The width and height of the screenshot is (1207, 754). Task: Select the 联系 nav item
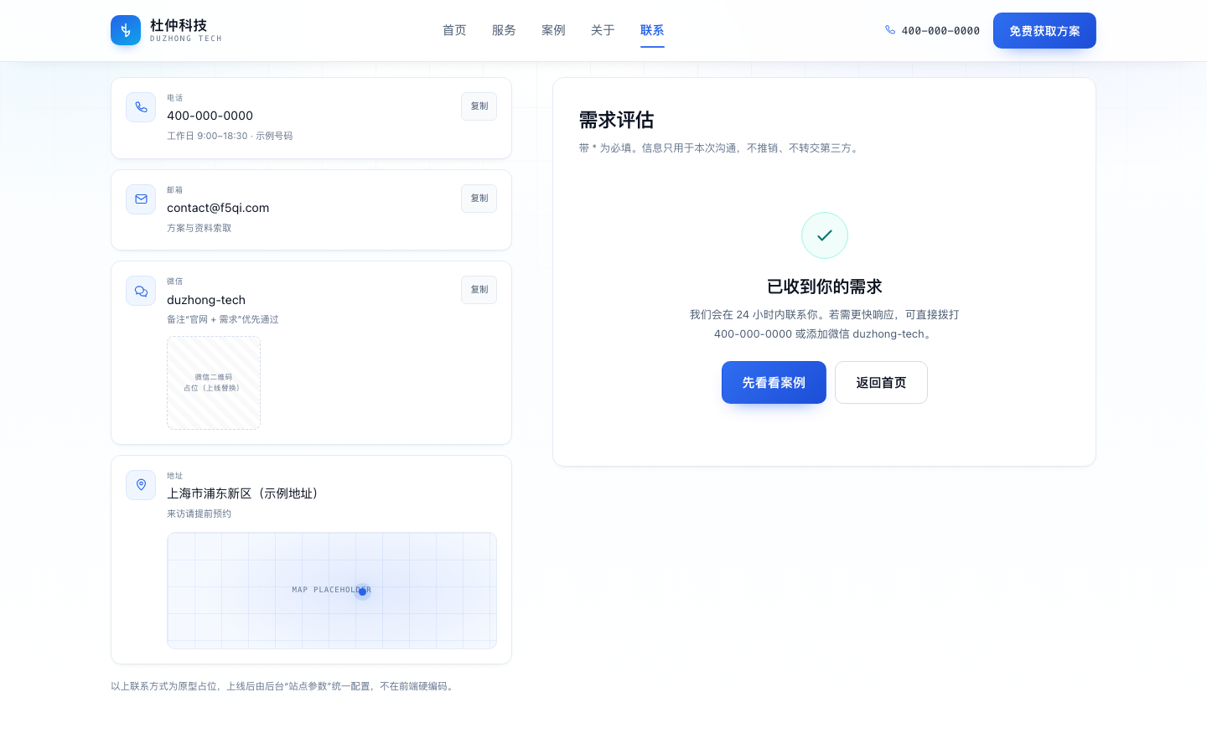[x=652, y=30]
